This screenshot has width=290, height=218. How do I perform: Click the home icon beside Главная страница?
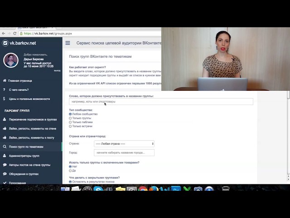[5, 80]
